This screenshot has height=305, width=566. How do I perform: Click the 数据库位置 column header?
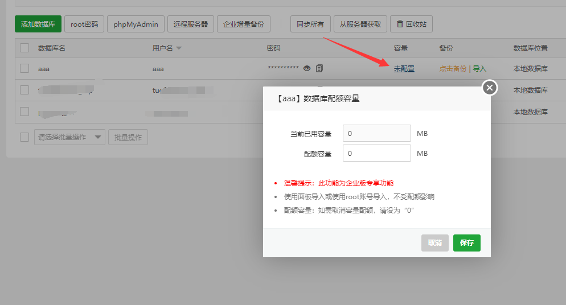coord(531,48)
